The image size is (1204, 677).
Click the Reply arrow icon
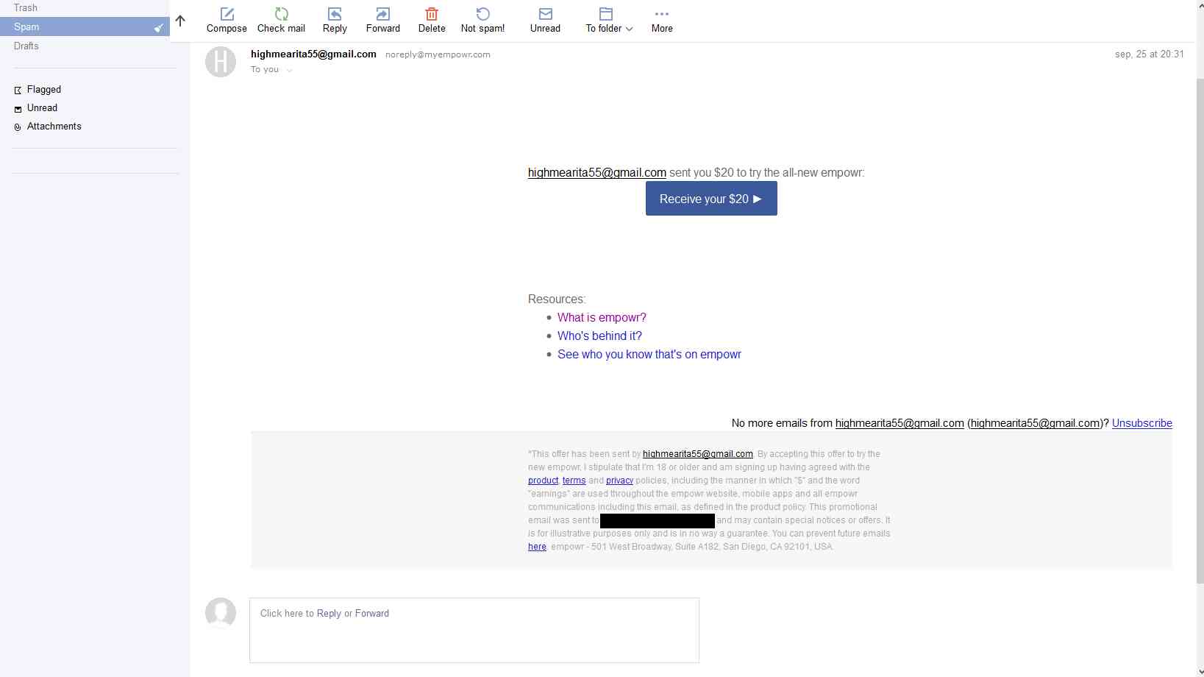(335, 14)
